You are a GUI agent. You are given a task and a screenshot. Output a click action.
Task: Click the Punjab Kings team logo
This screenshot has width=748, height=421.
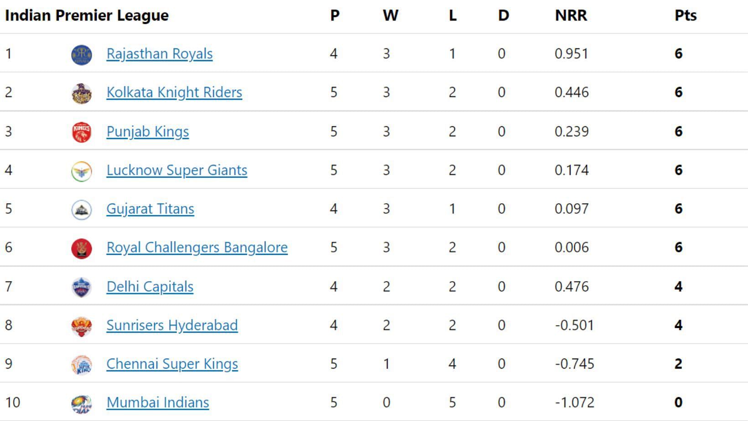(x=82, y=132)
